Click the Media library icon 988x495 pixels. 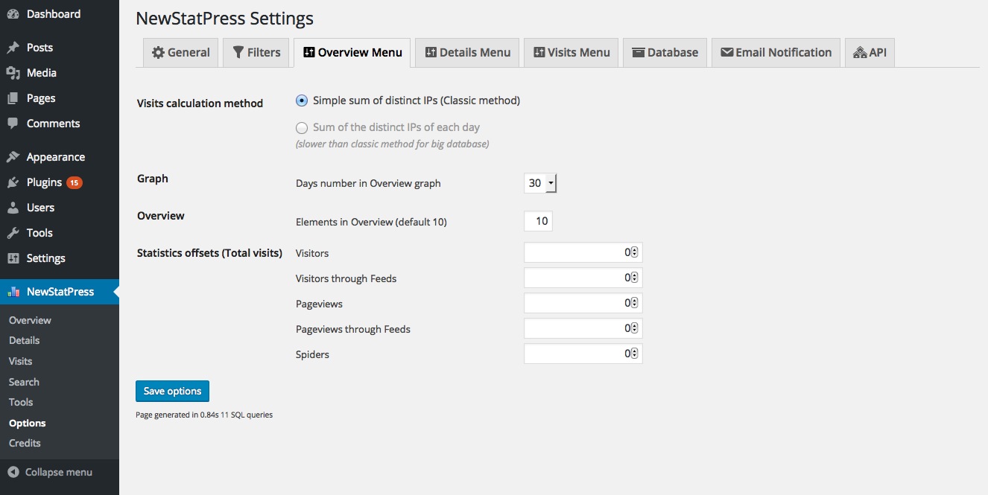(x=13, y=73)
